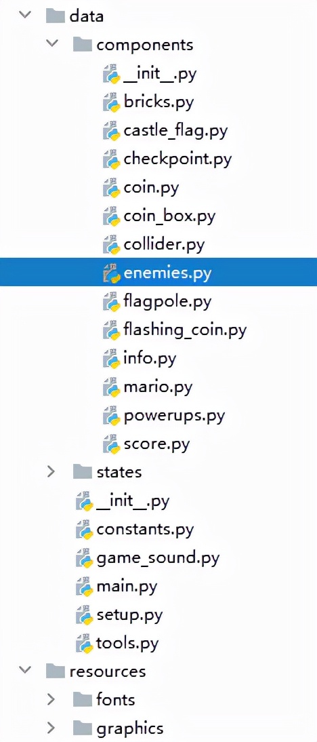Select mario.py file name
Viewport: 317px width, 742px height.
coord(157,387)
